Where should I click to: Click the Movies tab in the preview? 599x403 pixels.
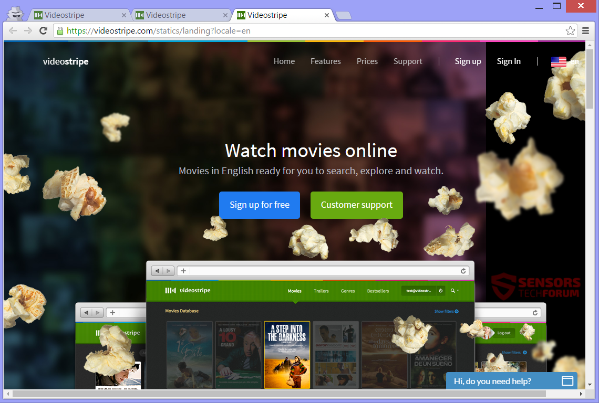[295, 291]
